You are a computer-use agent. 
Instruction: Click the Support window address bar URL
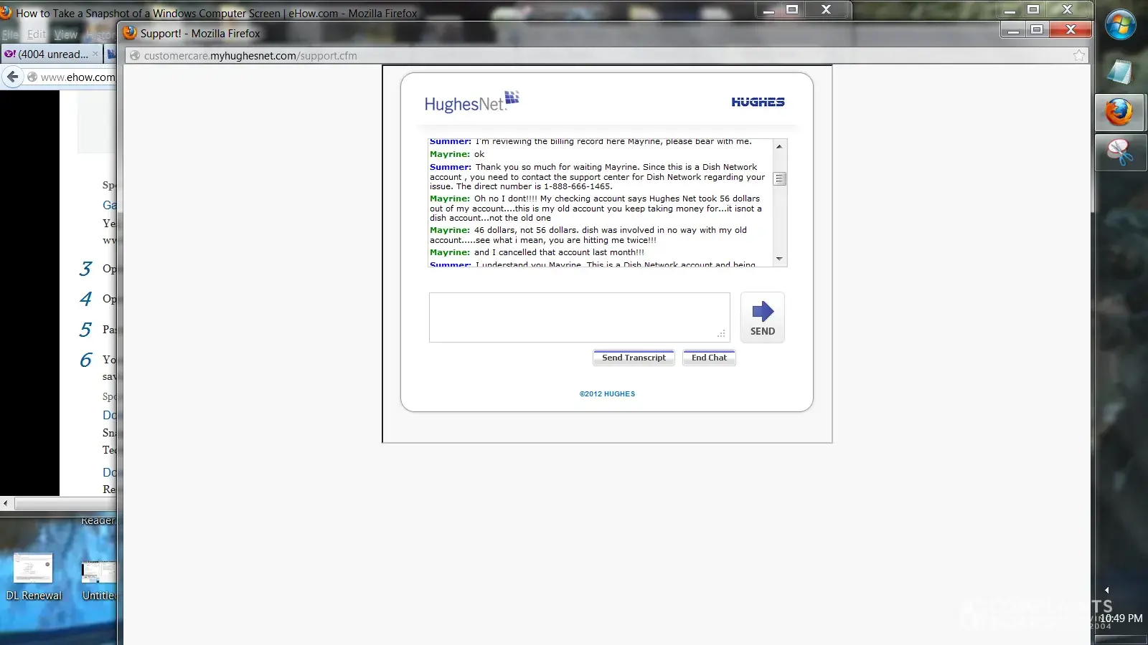(250, 56)
